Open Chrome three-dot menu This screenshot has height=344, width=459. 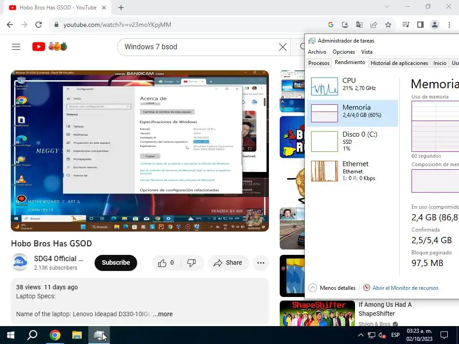point(449,25)
